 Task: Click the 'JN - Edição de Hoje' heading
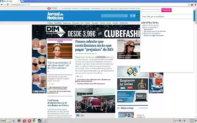125,108
